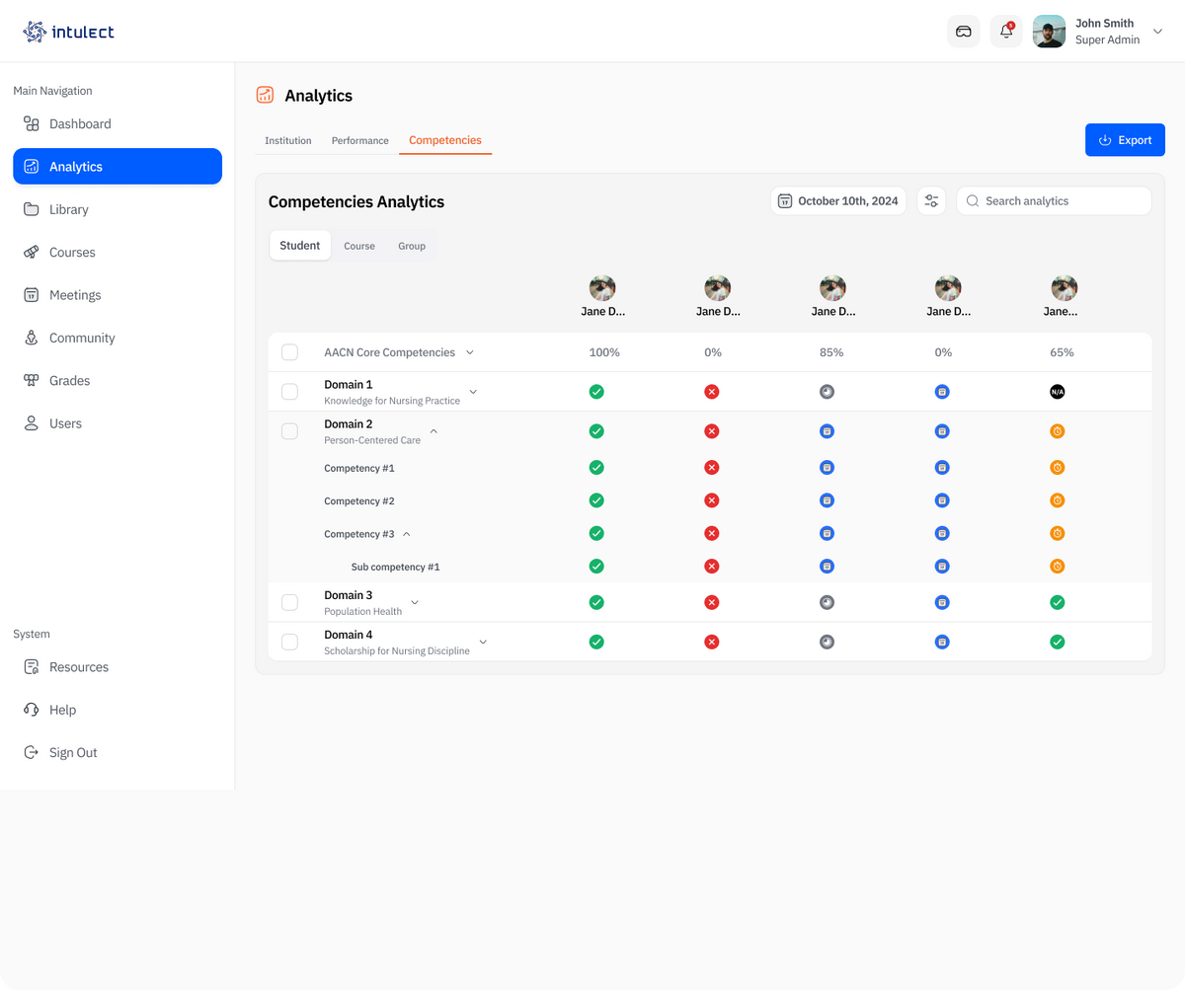Click the 65% completion value
This screenshot has width=1185, height=990.
1062,352
